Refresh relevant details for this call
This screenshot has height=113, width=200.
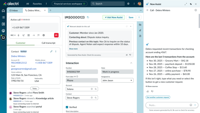coord(127,26)
